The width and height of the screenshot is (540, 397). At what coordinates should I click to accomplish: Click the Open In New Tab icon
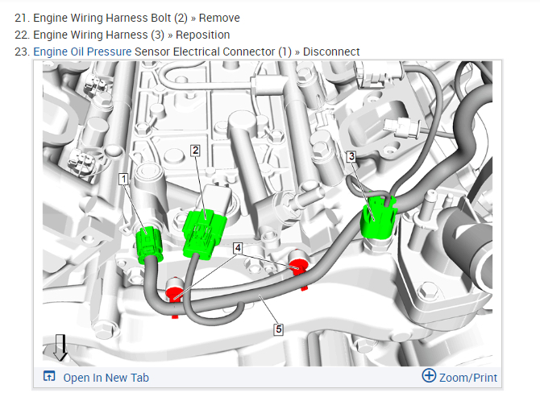(48, 377)
